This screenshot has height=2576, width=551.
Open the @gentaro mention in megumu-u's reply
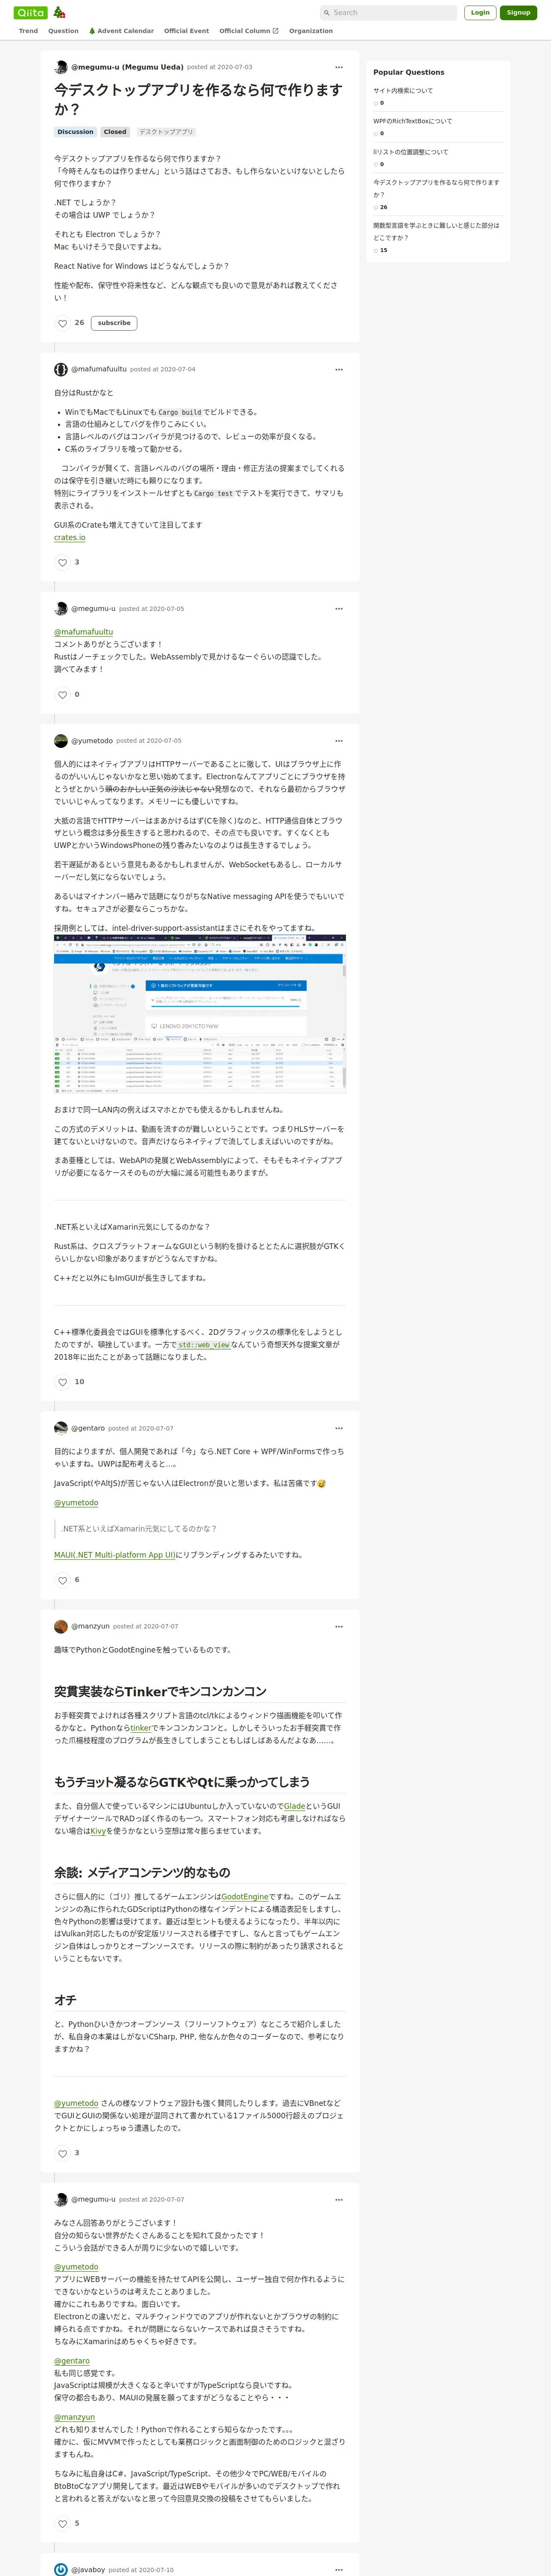pyautogui.click(x=72, y=2361)
